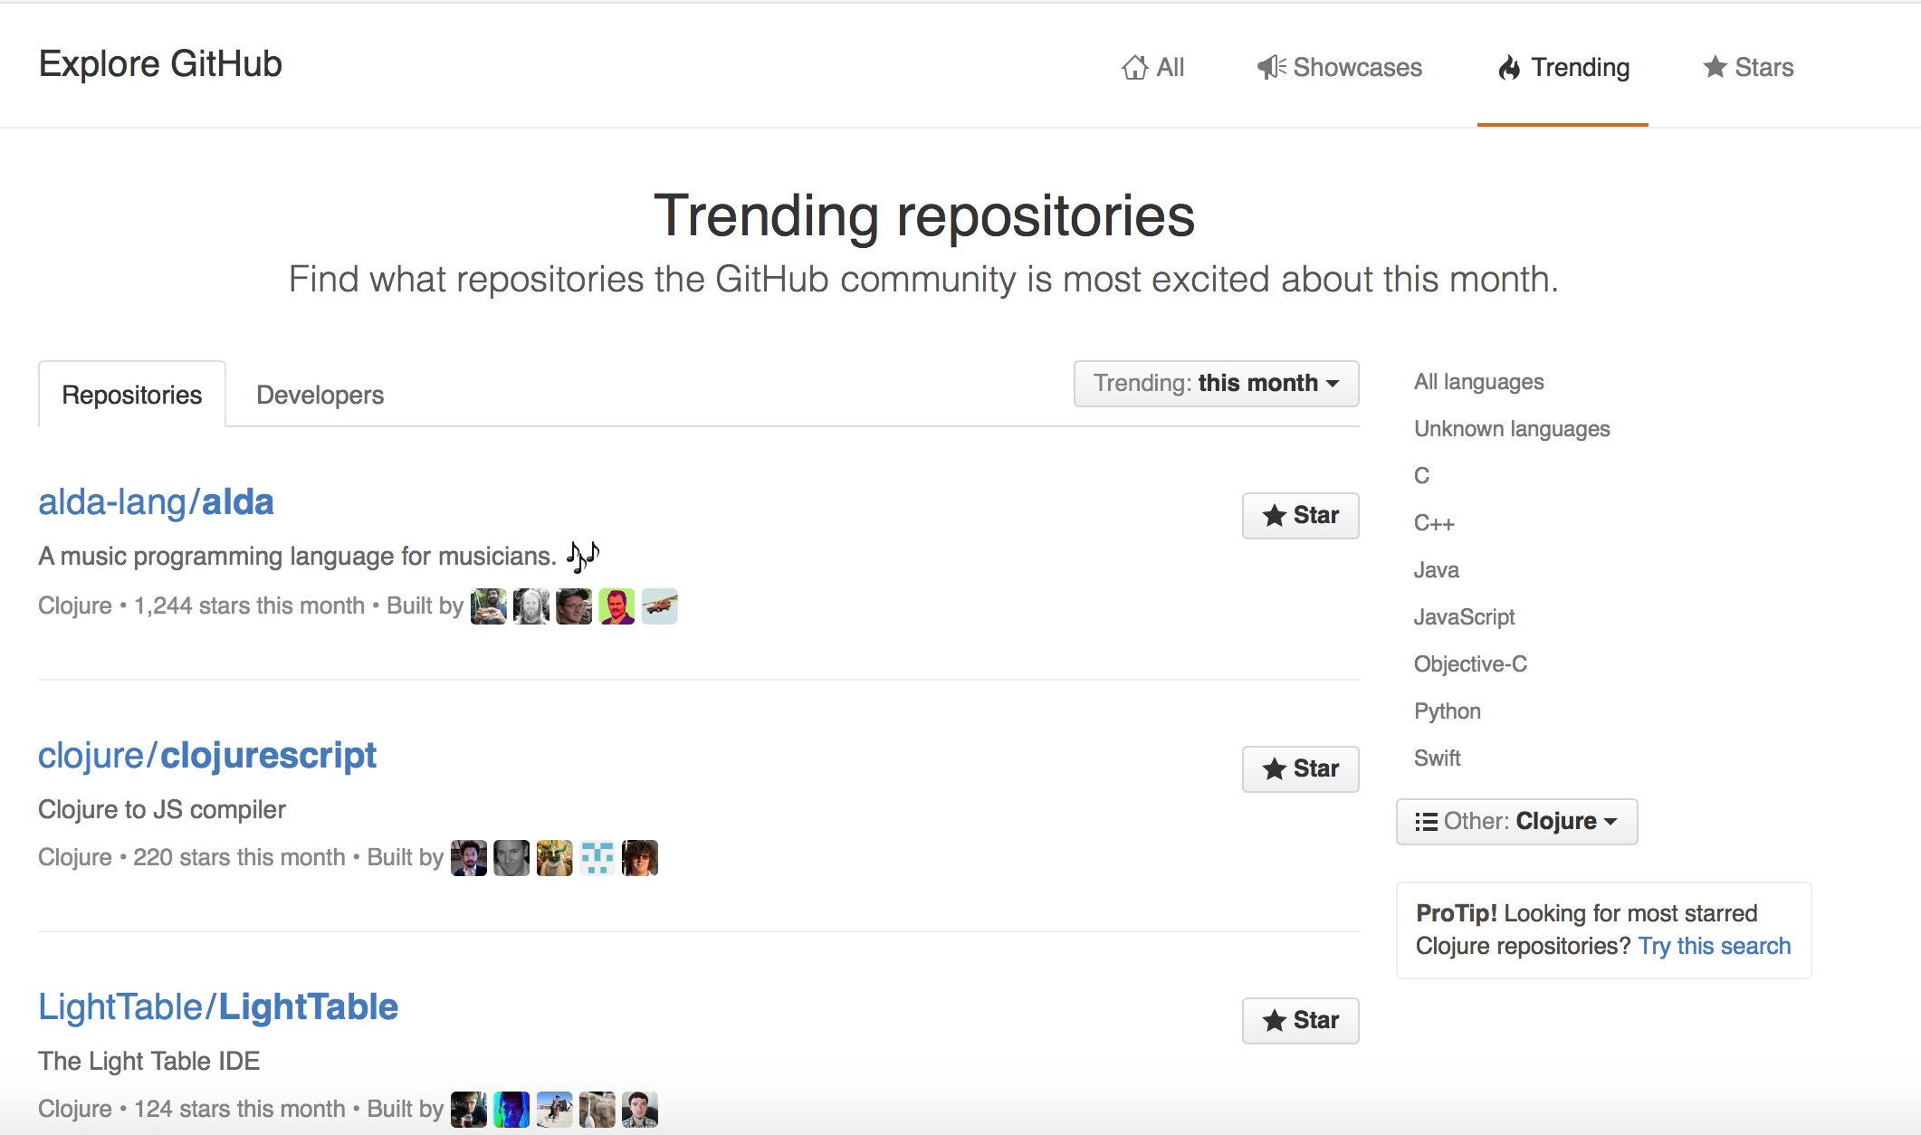The height and width of the screenshot is (1135, 1921).
Task: Click the flame Trending icon
Action: tap(1509, 68)
